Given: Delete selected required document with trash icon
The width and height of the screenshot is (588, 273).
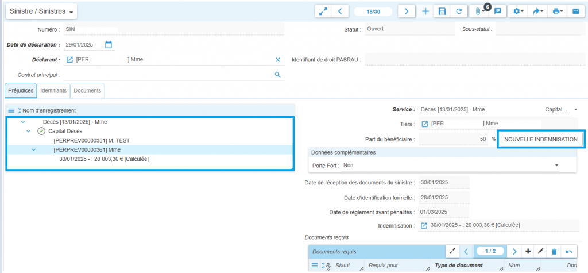Looking at the screenshot, I should click(554, 251).
